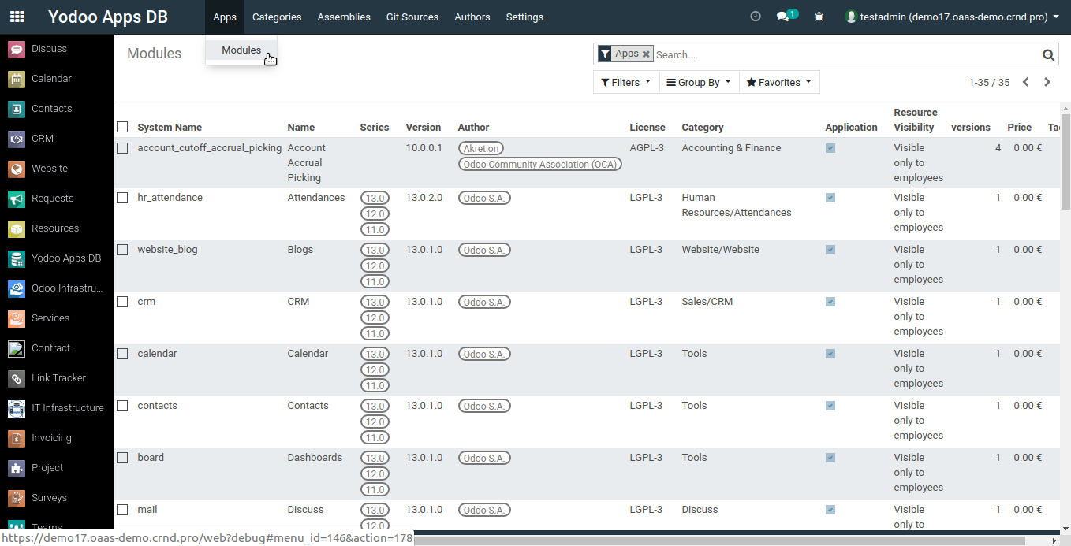
Task: Select account_cutoff_accrual_picking row checkbox
Action: point(122,148)
